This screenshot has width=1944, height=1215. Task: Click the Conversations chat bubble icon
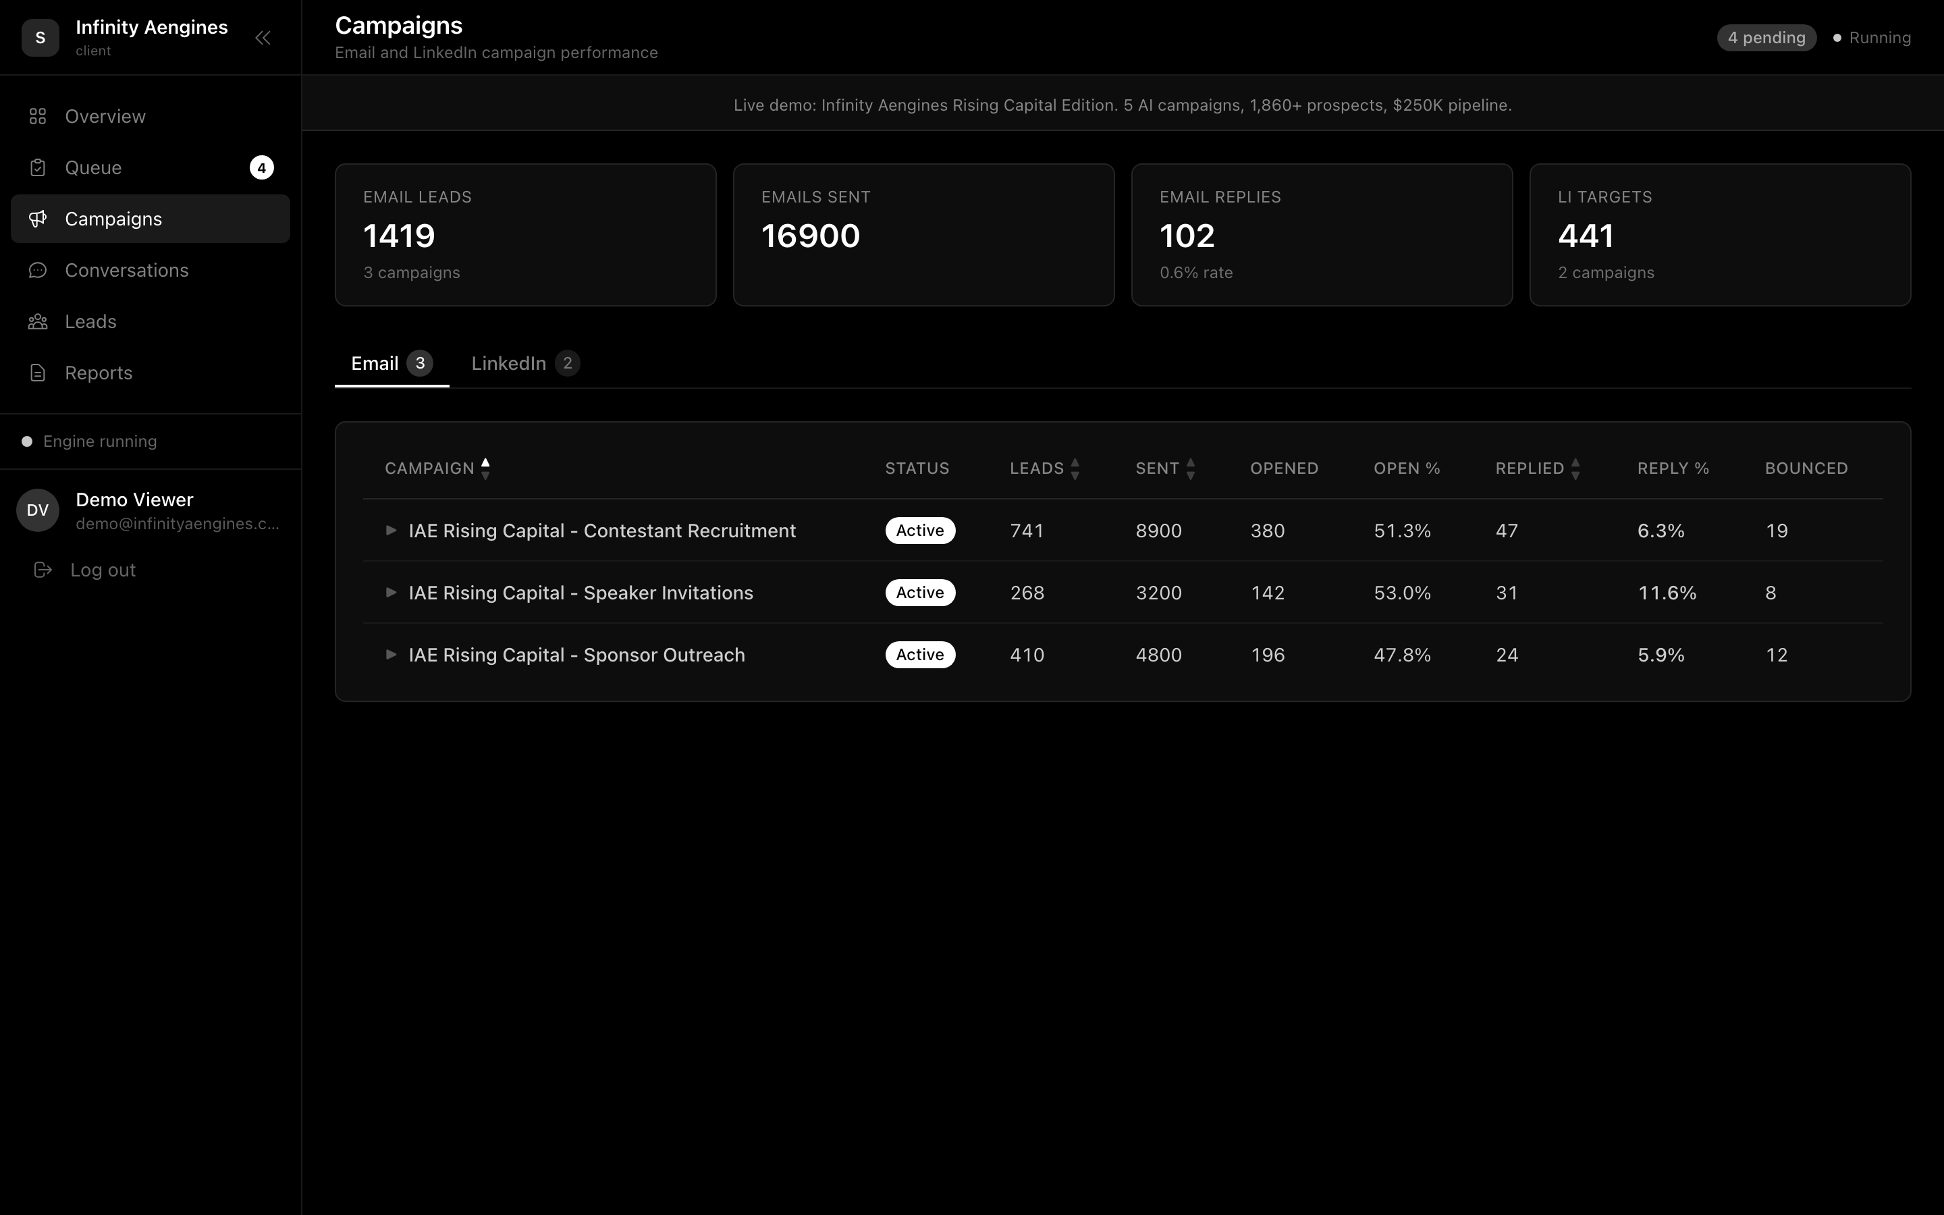(38, 270)
